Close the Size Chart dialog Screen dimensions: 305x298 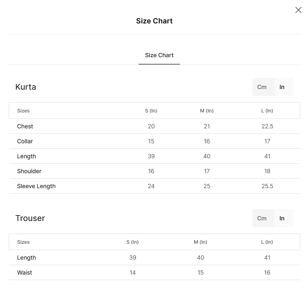pos(299,10)
